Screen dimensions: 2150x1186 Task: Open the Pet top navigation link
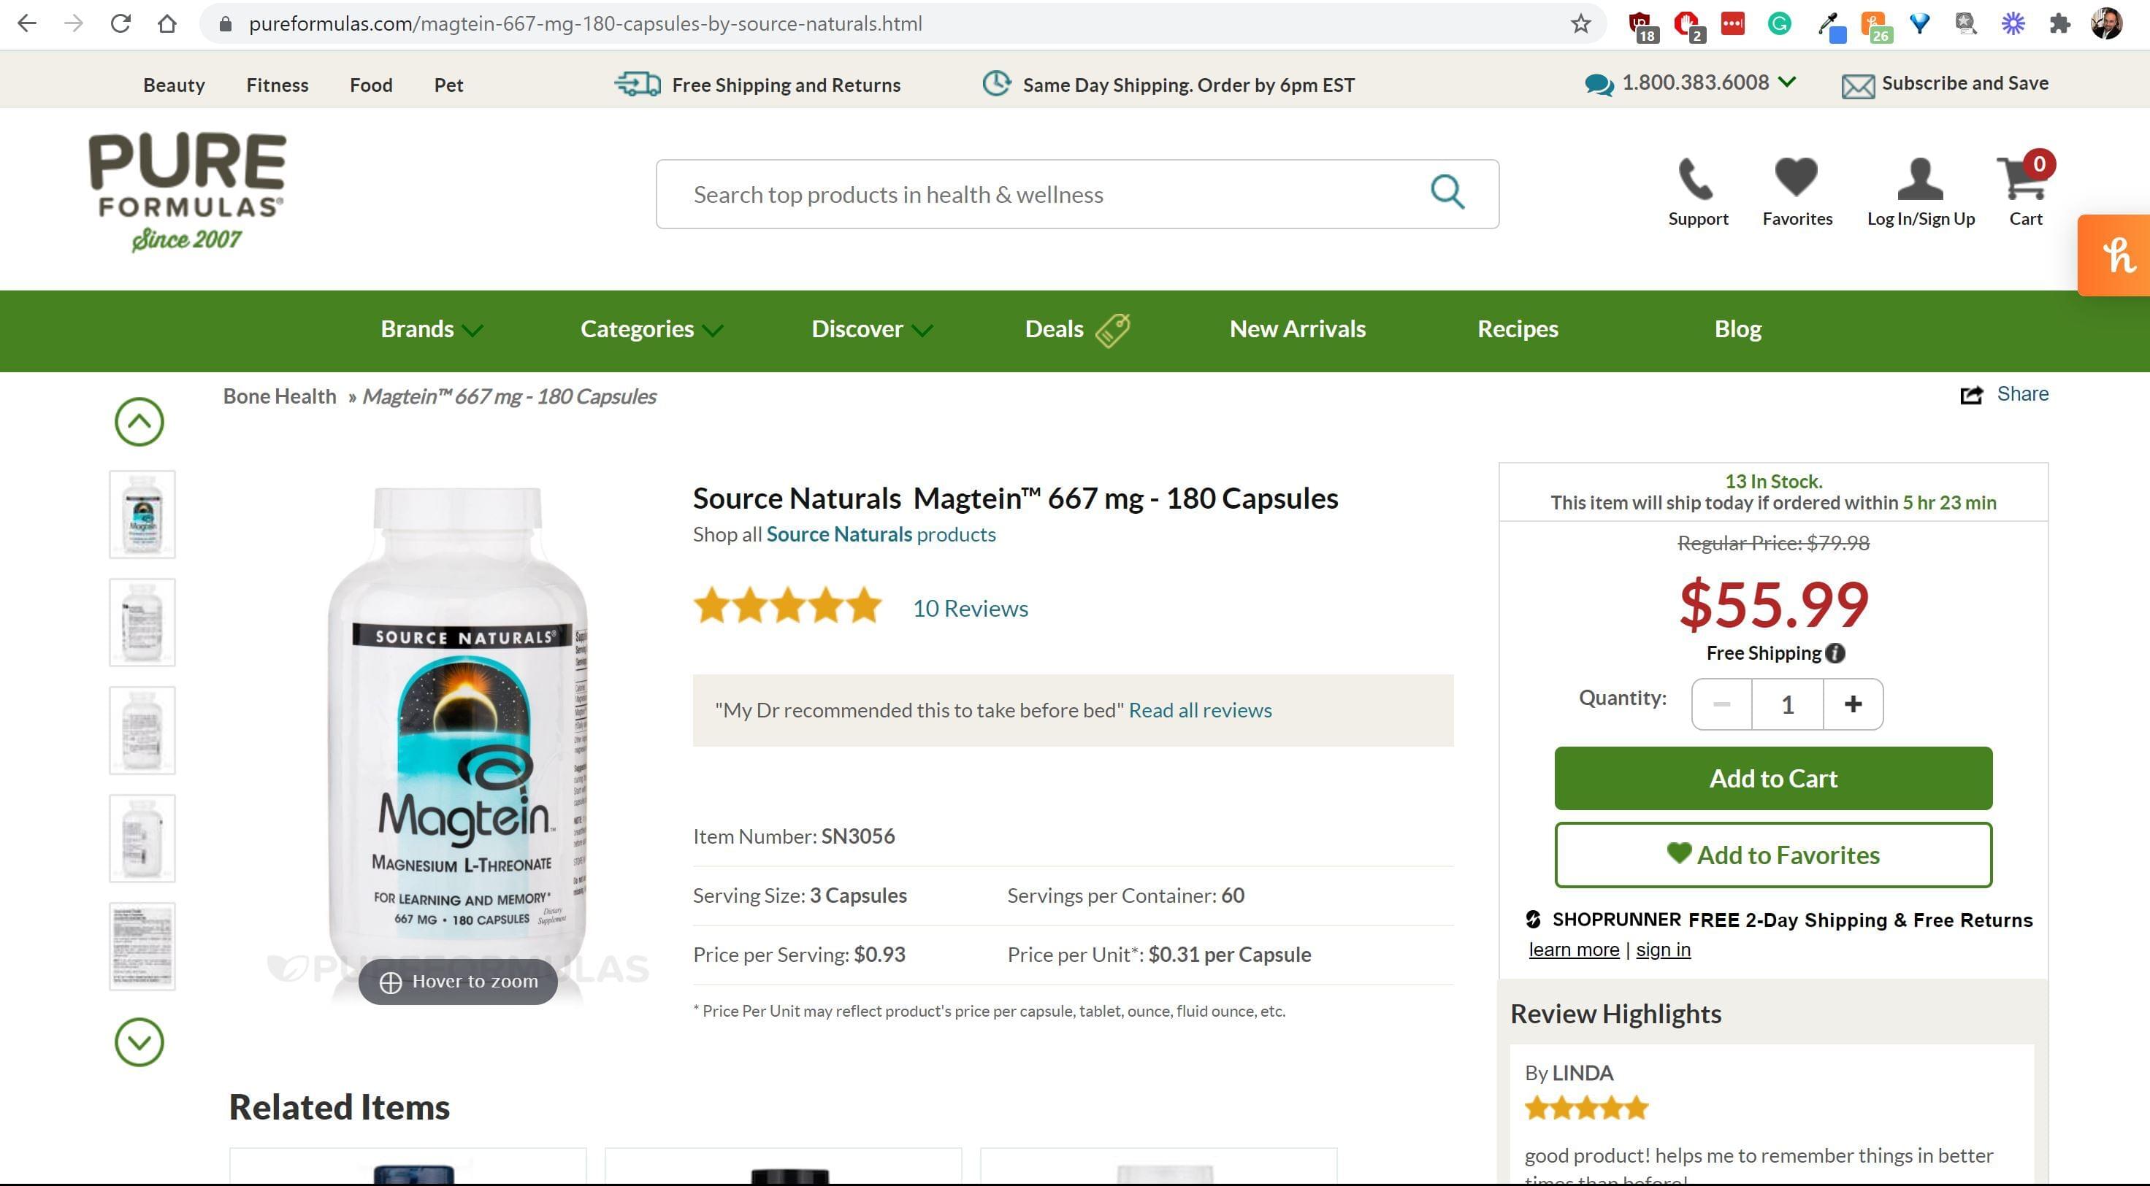448,85
